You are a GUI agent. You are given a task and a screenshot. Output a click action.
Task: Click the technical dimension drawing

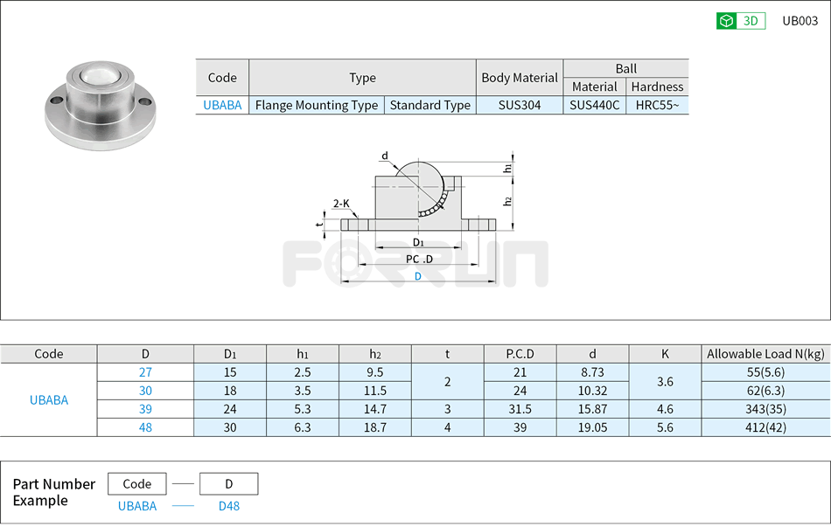[x=416, y=218]
